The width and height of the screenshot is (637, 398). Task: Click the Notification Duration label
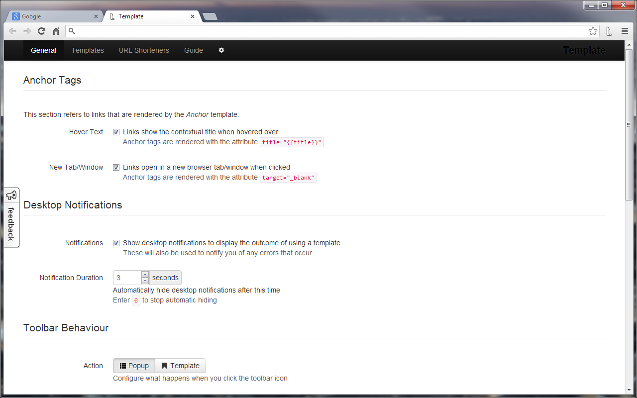(x=71, y=278)
